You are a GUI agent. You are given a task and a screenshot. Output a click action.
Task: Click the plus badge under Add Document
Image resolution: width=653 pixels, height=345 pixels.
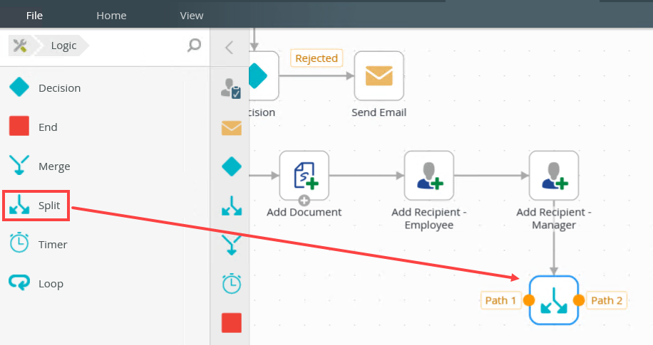pos(304,201)
